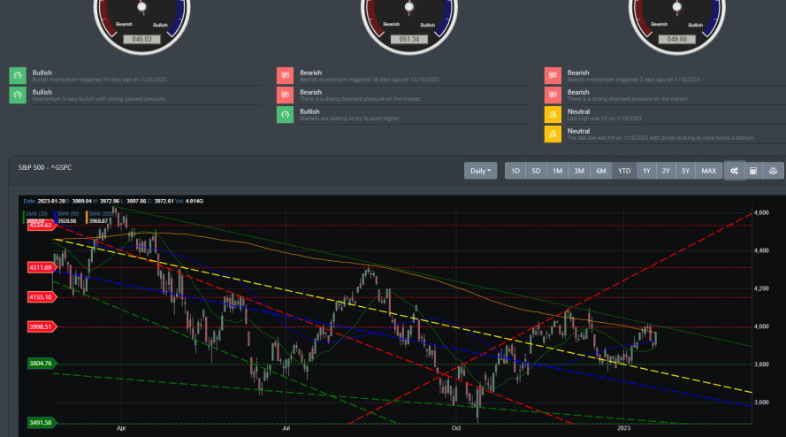Click the 3998.51 resistance price label

point(42,326)
